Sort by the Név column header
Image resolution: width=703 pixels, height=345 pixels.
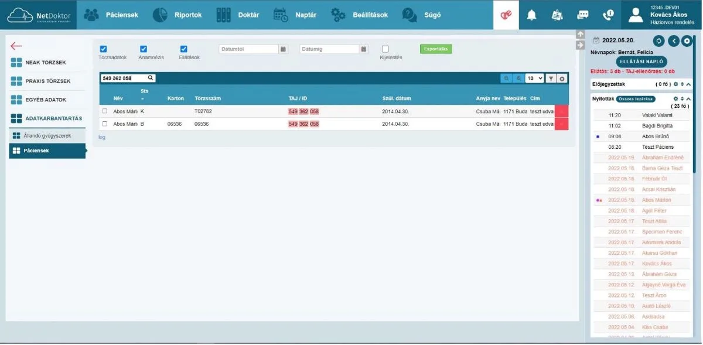point(118,98)
